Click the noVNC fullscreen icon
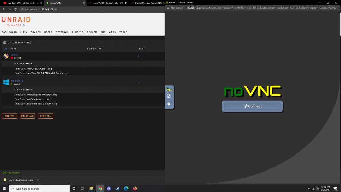 (x=169, y=96)
